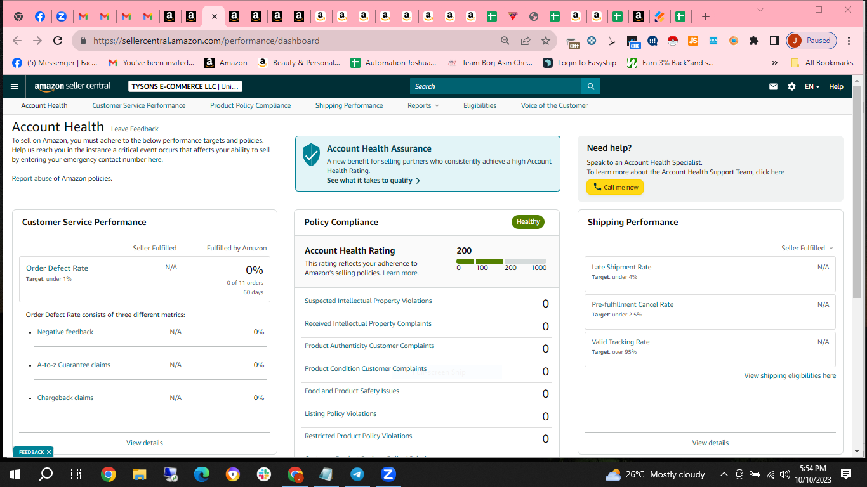Dismiss the FEEDBACK tag with its X
867x487 pixels.
[x=48, y=452]
